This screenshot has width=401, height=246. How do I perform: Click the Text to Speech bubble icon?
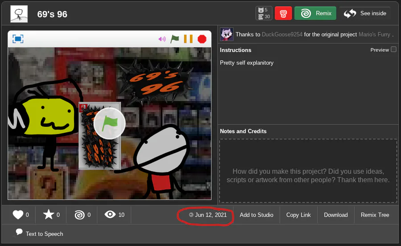[19, 232]
